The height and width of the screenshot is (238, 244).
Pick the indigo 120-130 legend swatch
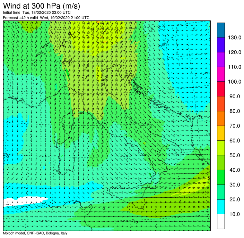tap(221, 45)
